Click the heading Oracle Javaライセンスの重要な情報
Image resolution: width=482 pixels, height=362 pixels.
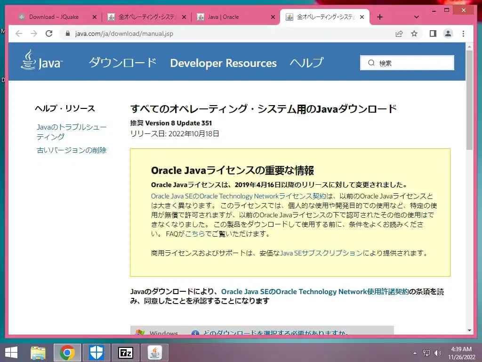pos(233,171)
